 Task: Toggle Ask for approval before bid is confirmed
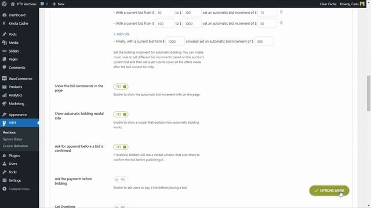point(121,147)
